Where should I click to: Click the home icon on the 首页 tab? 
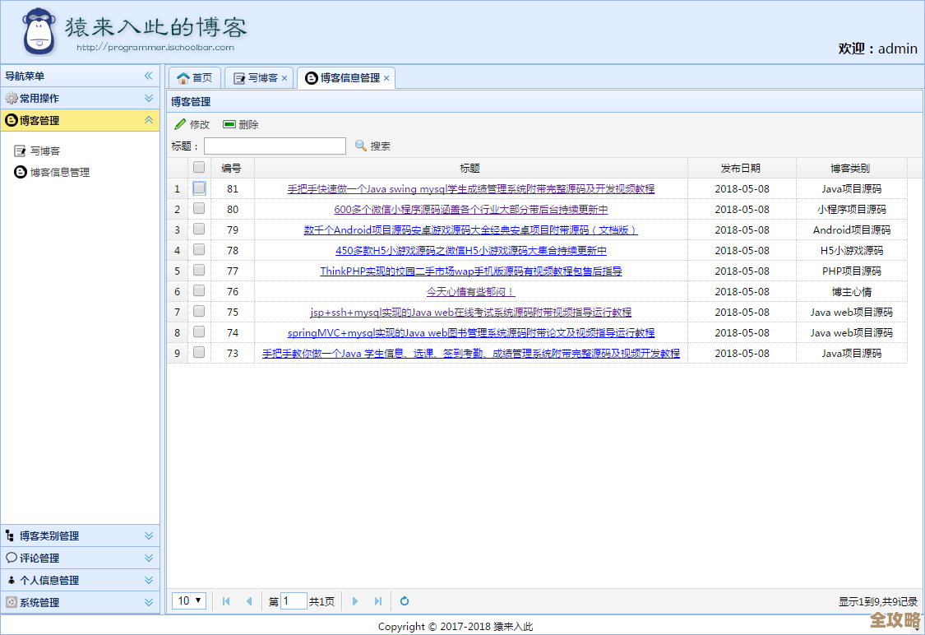183,77
